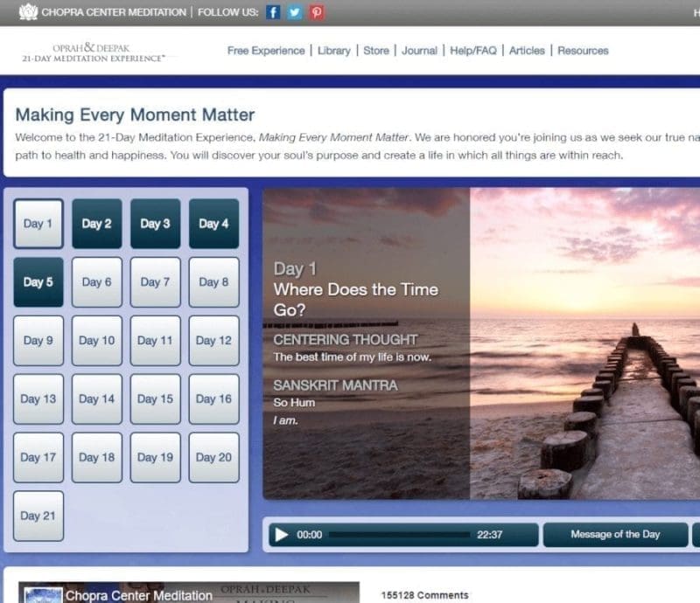Click the 22:37 audio duration label
The height and width of the screenshot is (603, 700).
(490, 534)
